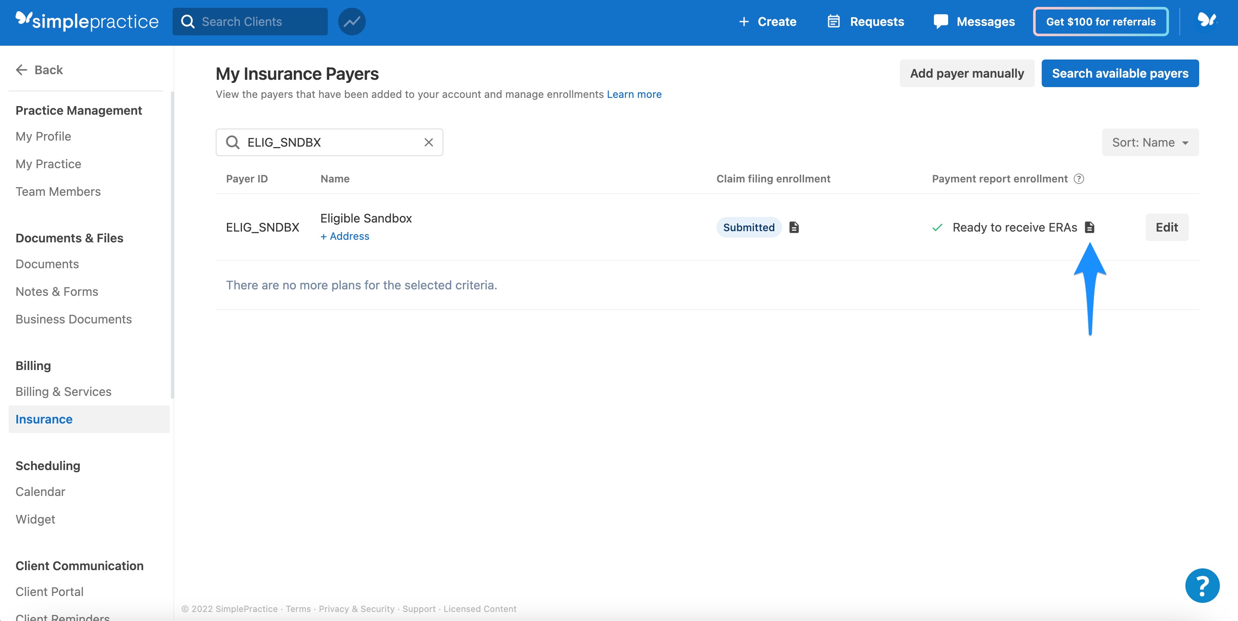This screenshot has height=621, width=1238.
Task: Select Insurance in the sidebar
Action: (x=89, y=419)
